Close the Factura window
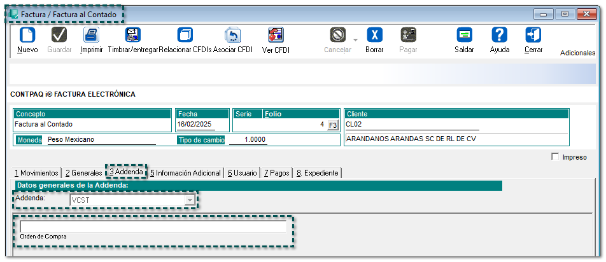606x262 pixels. click(x=587, y=15)
